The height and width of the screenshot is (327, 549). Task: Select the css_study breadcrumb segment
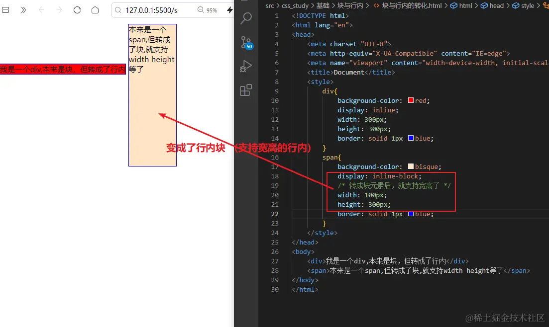tap(295, 5)
